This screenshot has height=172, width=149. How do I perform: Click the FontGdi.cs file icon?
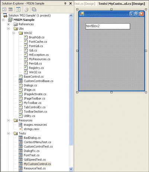[26, 46]
